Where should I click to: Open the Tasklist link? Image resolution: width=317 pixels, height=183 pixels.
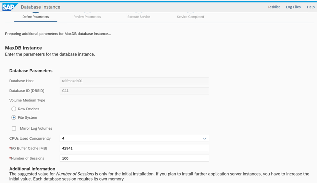(274, 7)
